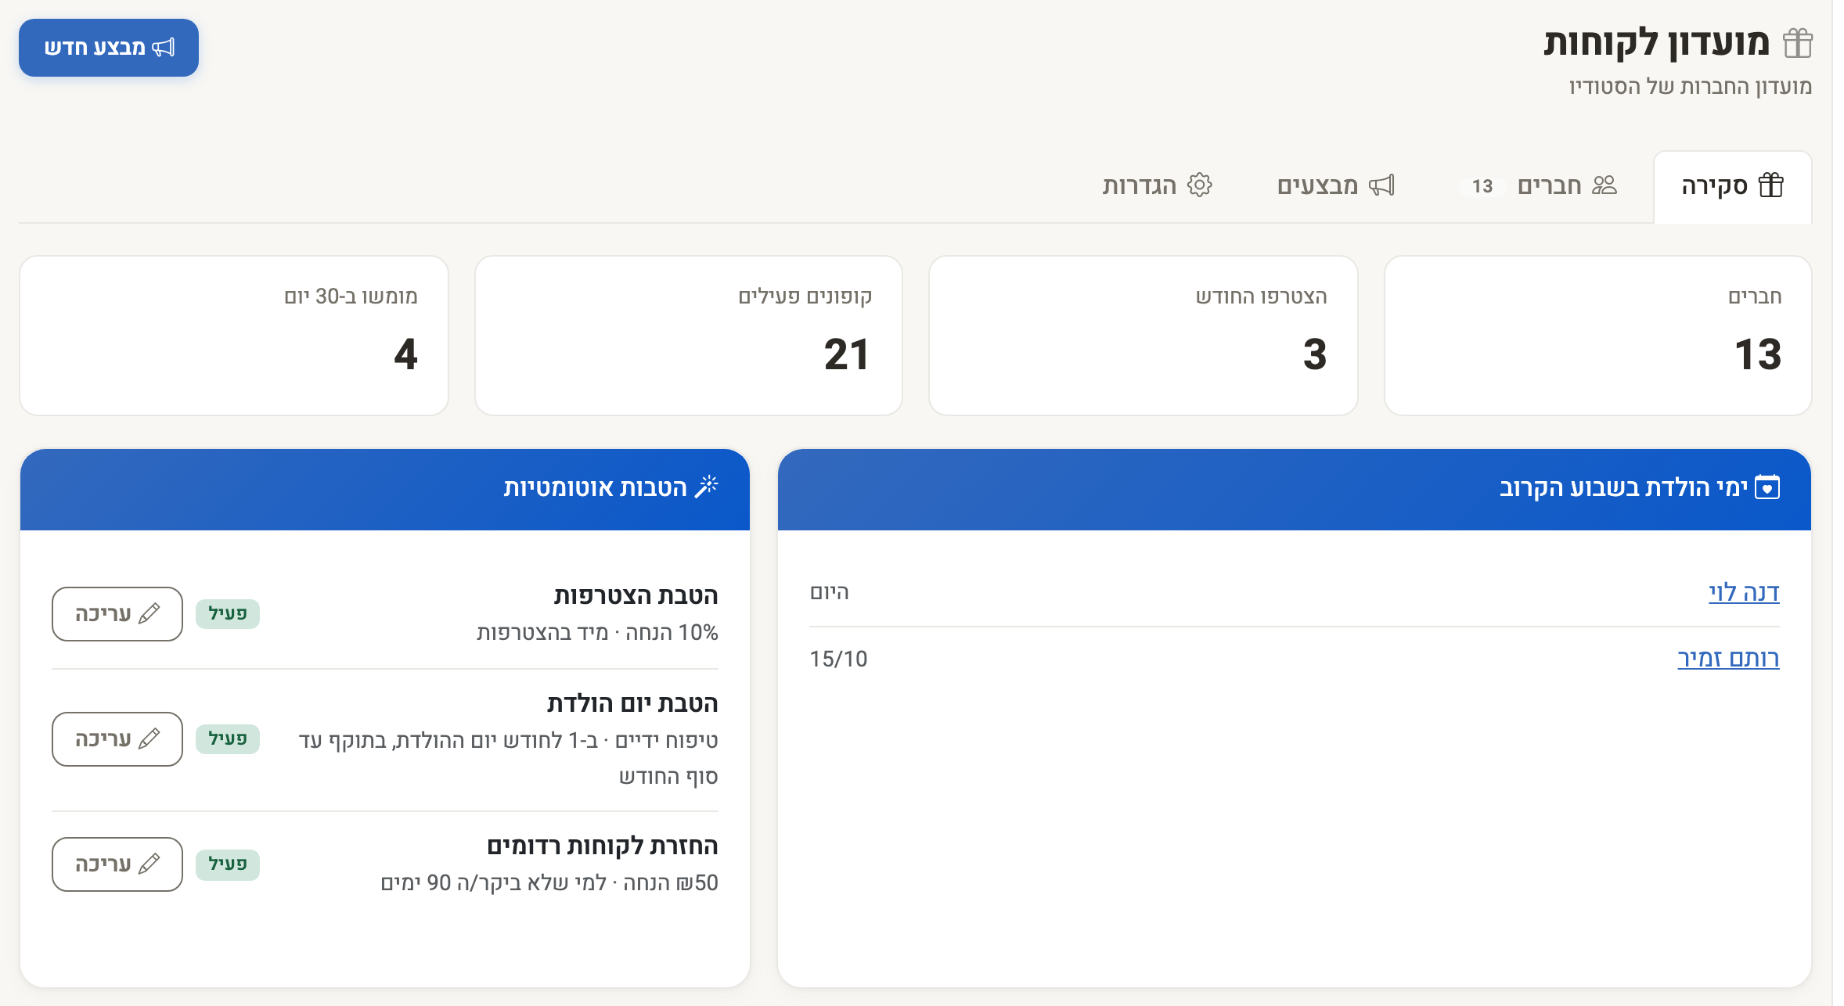Screen dimensions: 1844x1006
Task: Click the 10% הנחה description text
Action: click(597, 633)
